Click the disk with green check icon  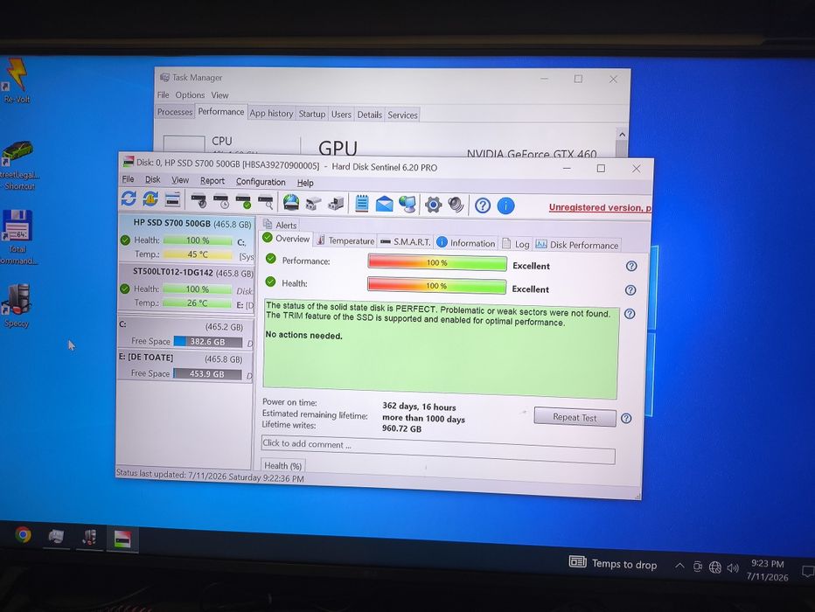[243, 202]
